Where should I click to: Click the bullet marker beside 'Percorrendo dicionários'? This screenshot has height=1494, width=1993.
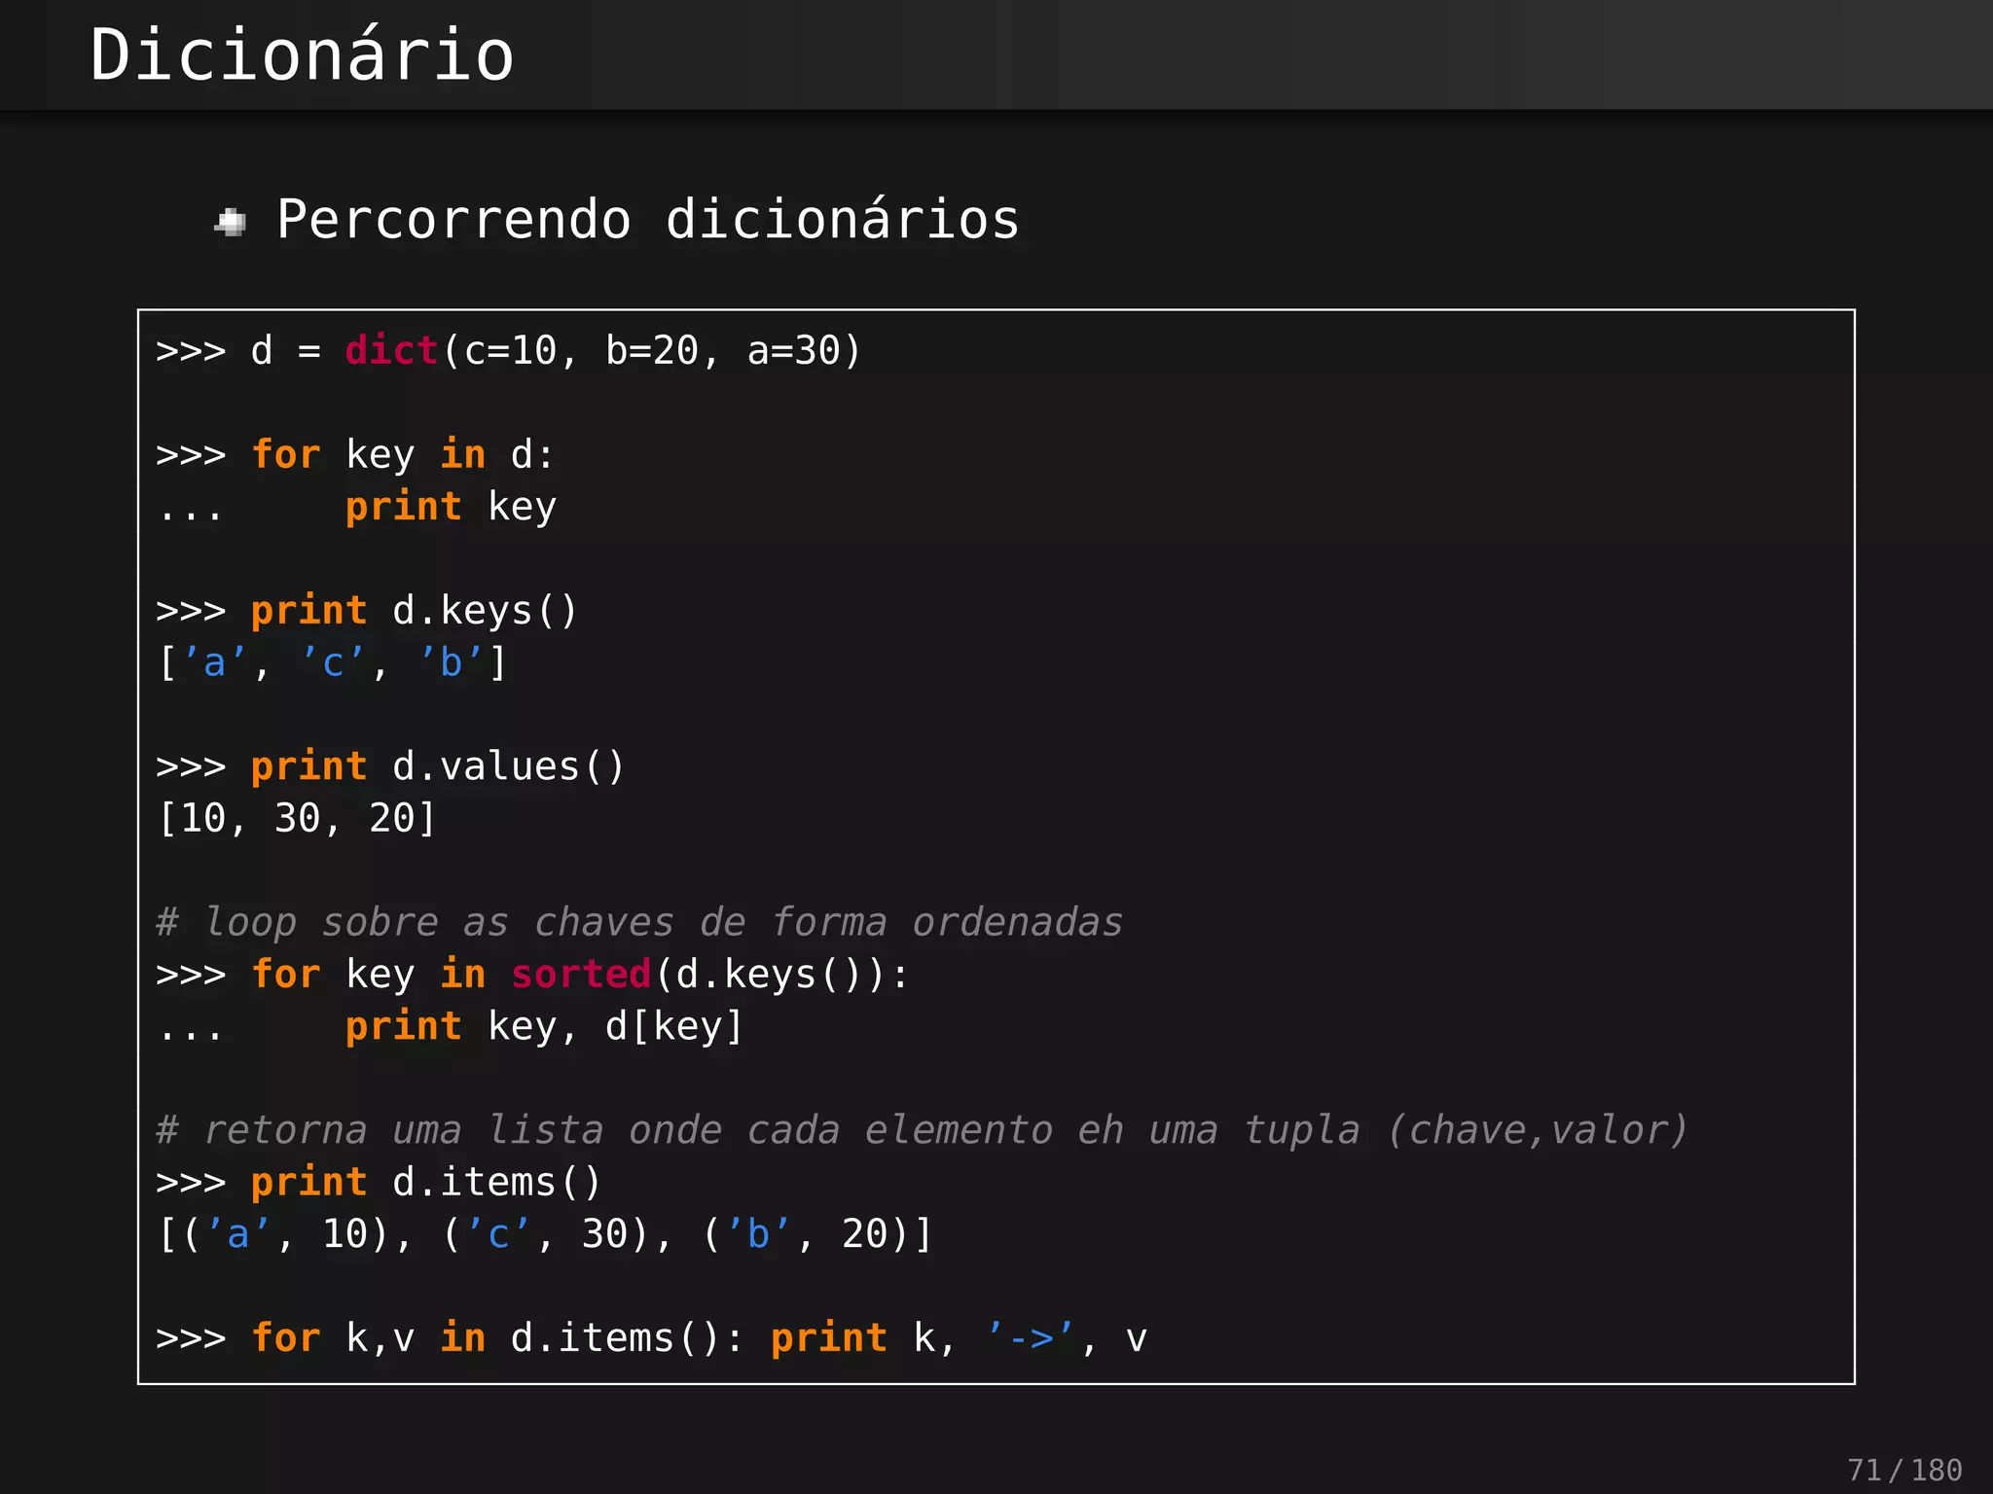pyautogui.click(x=231, y=223)
